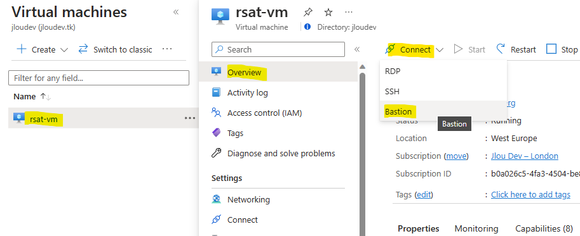Switch to the Monitoring tab
580x236 pixels.
tap(476, 228)
